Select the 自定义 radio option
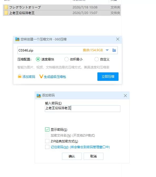 tap(96, 59)
